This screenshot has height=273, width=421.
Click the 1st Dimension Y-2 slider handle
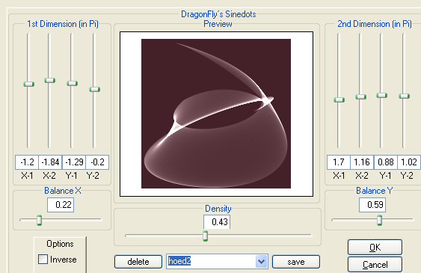tap(94, 90)
